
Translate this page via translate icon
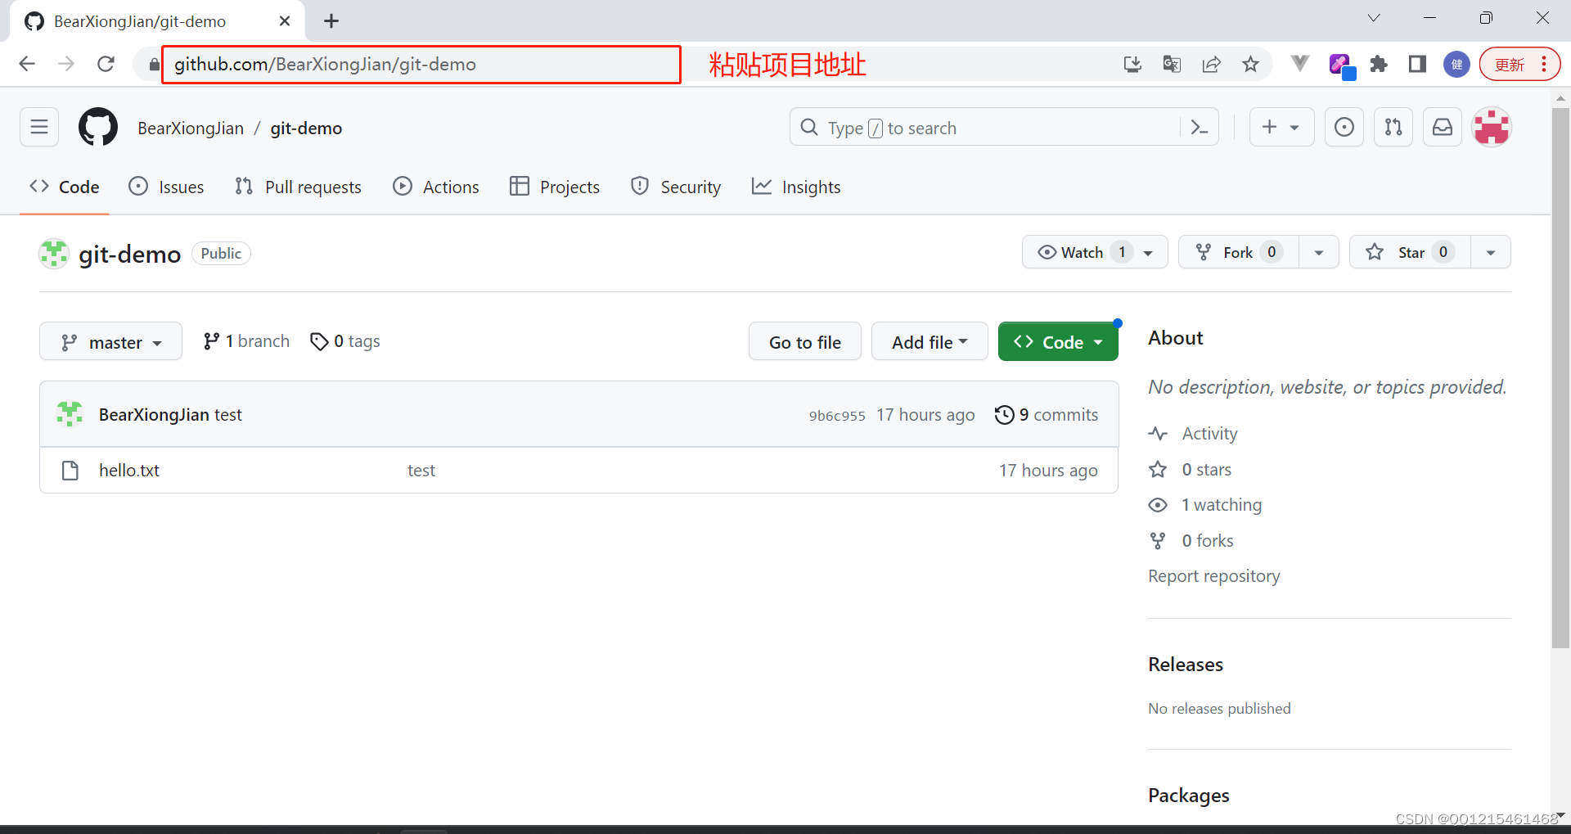[1172, 64]
